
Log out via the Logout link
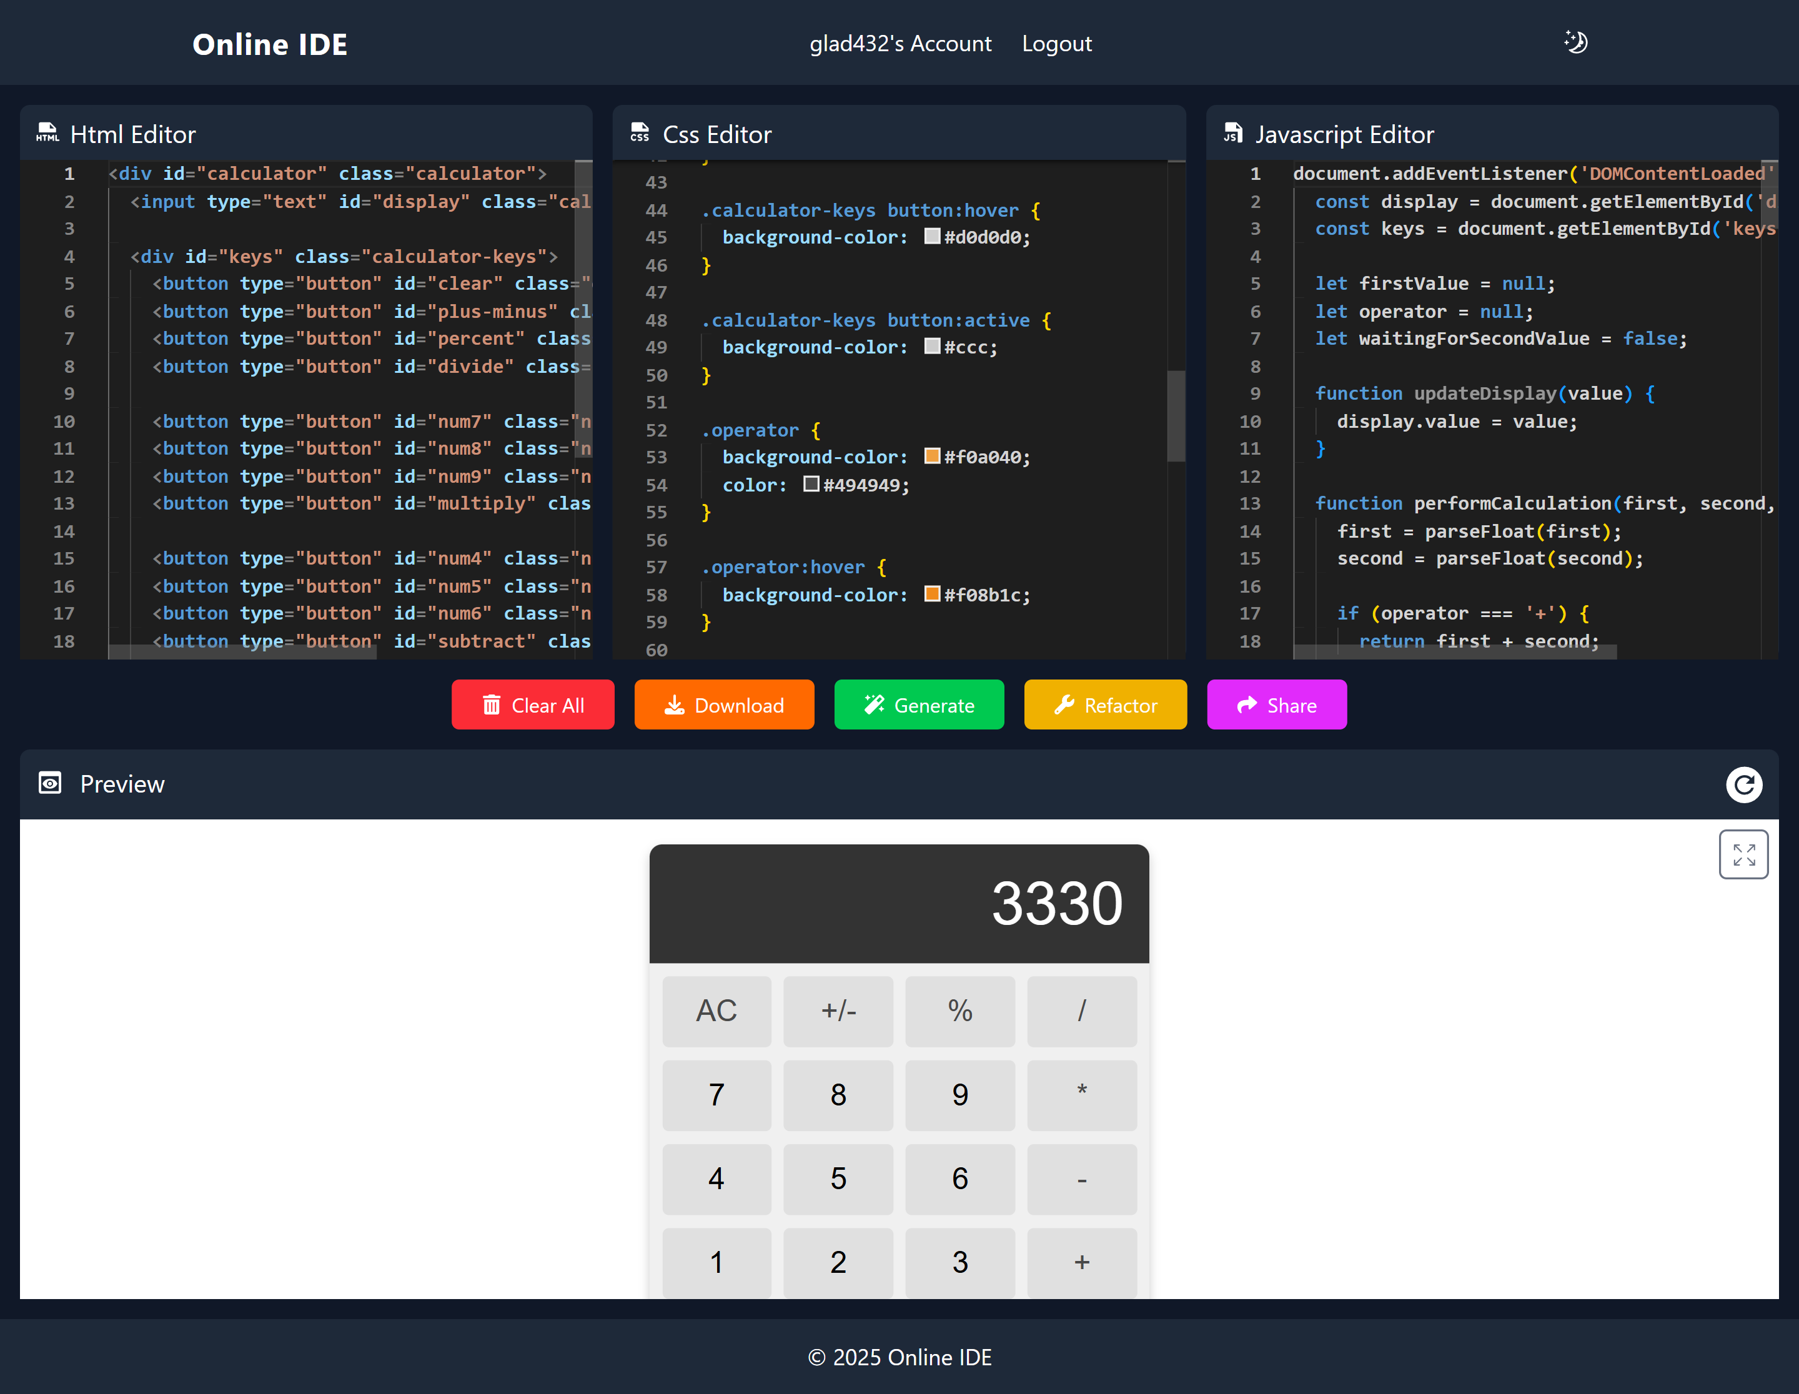coord(1057,44)
